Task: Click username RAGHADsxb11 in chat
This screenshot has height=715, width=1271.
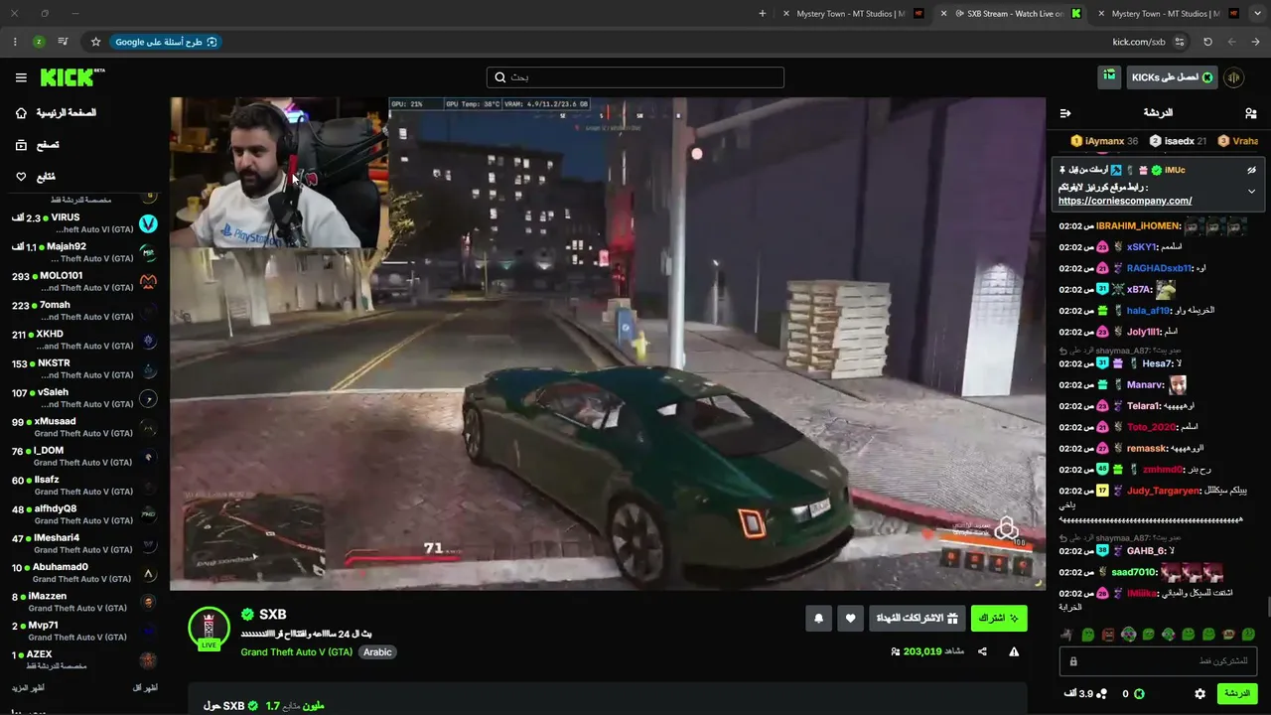Action: [1160, 268]
